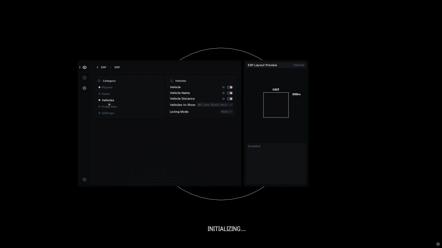Click the icon in the bottom-right screen corner
442x248 pixels.
click(438, 244)
